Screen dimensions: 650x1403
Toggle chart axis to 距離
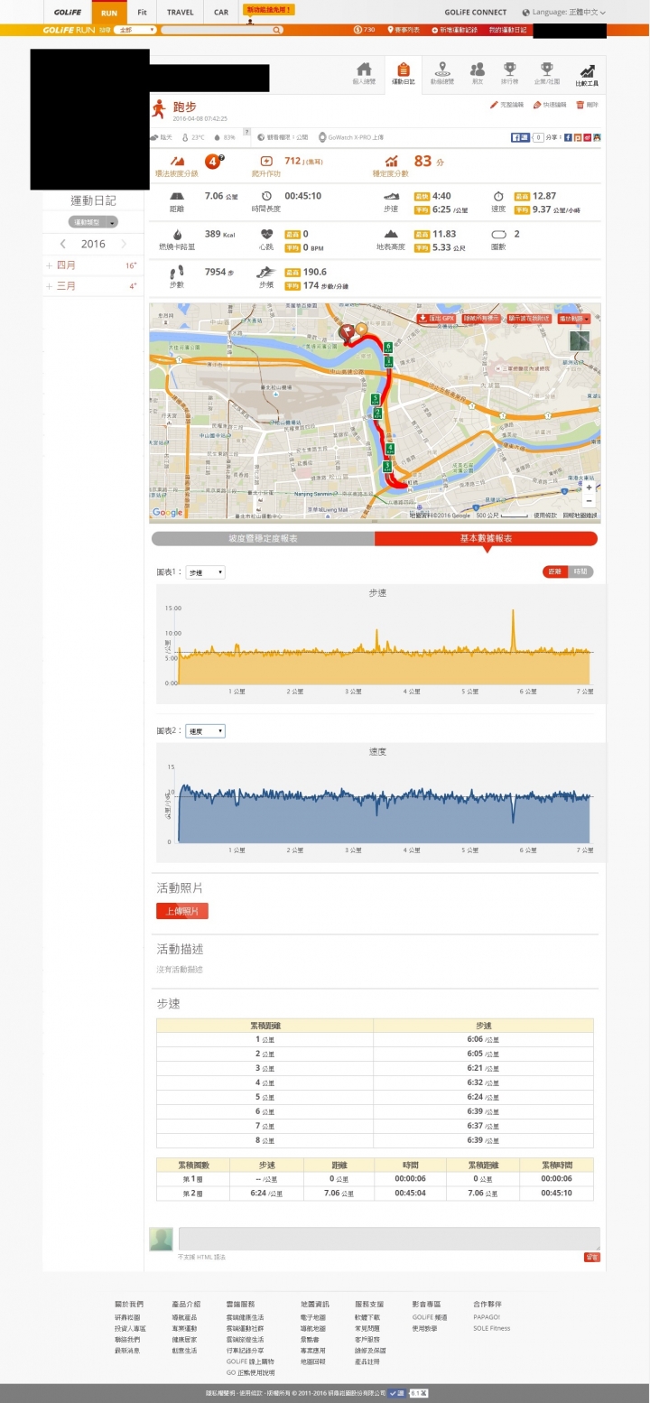coord(553,571)
